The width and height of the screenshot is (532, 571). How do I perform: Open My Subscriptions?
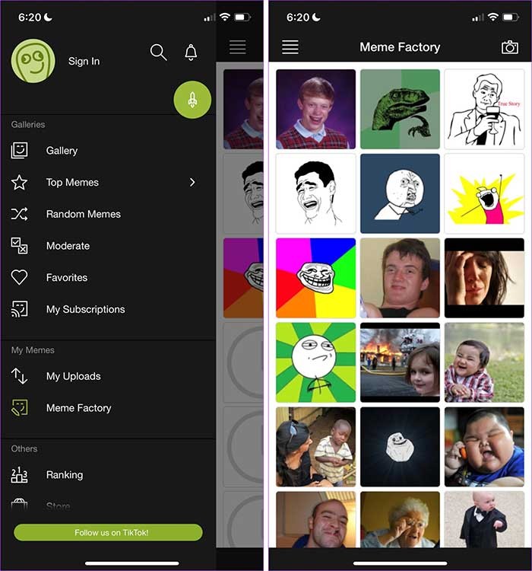[85, 310]
